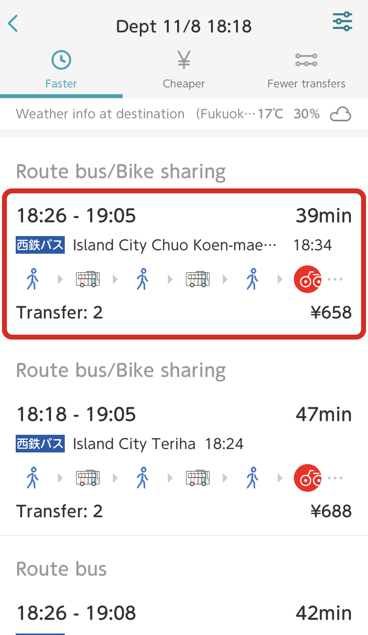Select the Faster tab
Screen dimensions: 368x635
pos(61,70)
